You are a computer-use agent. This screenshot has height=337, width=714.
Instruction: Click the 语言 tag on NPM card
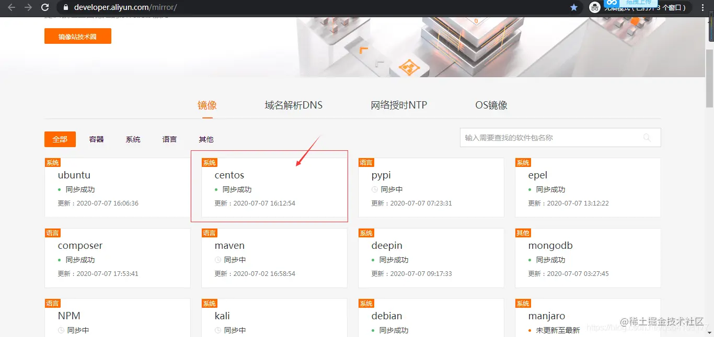click(53, 304)
